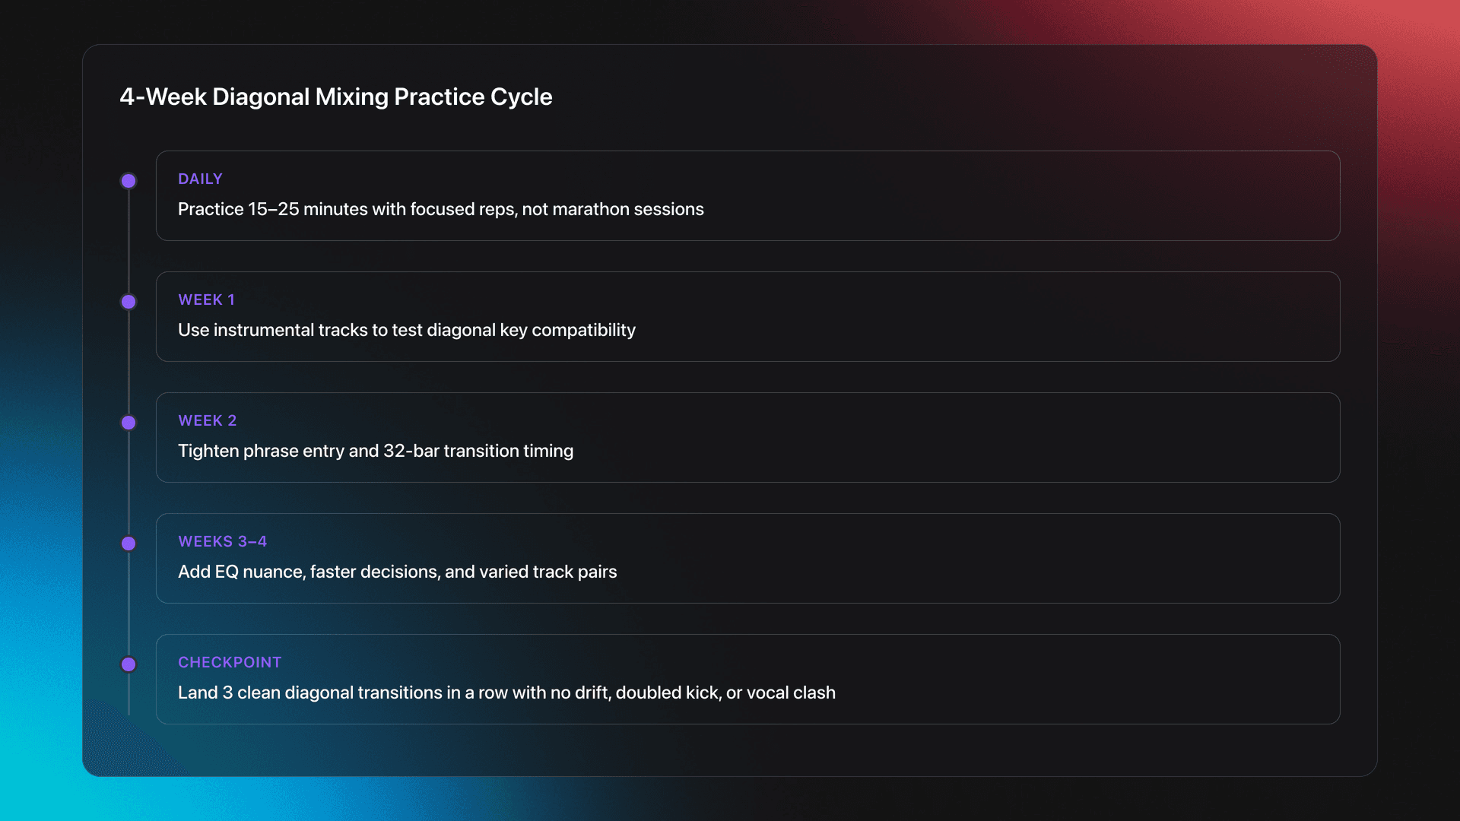Select the 'Practice 15–25 minutes' description text

(x=440, y=209)
